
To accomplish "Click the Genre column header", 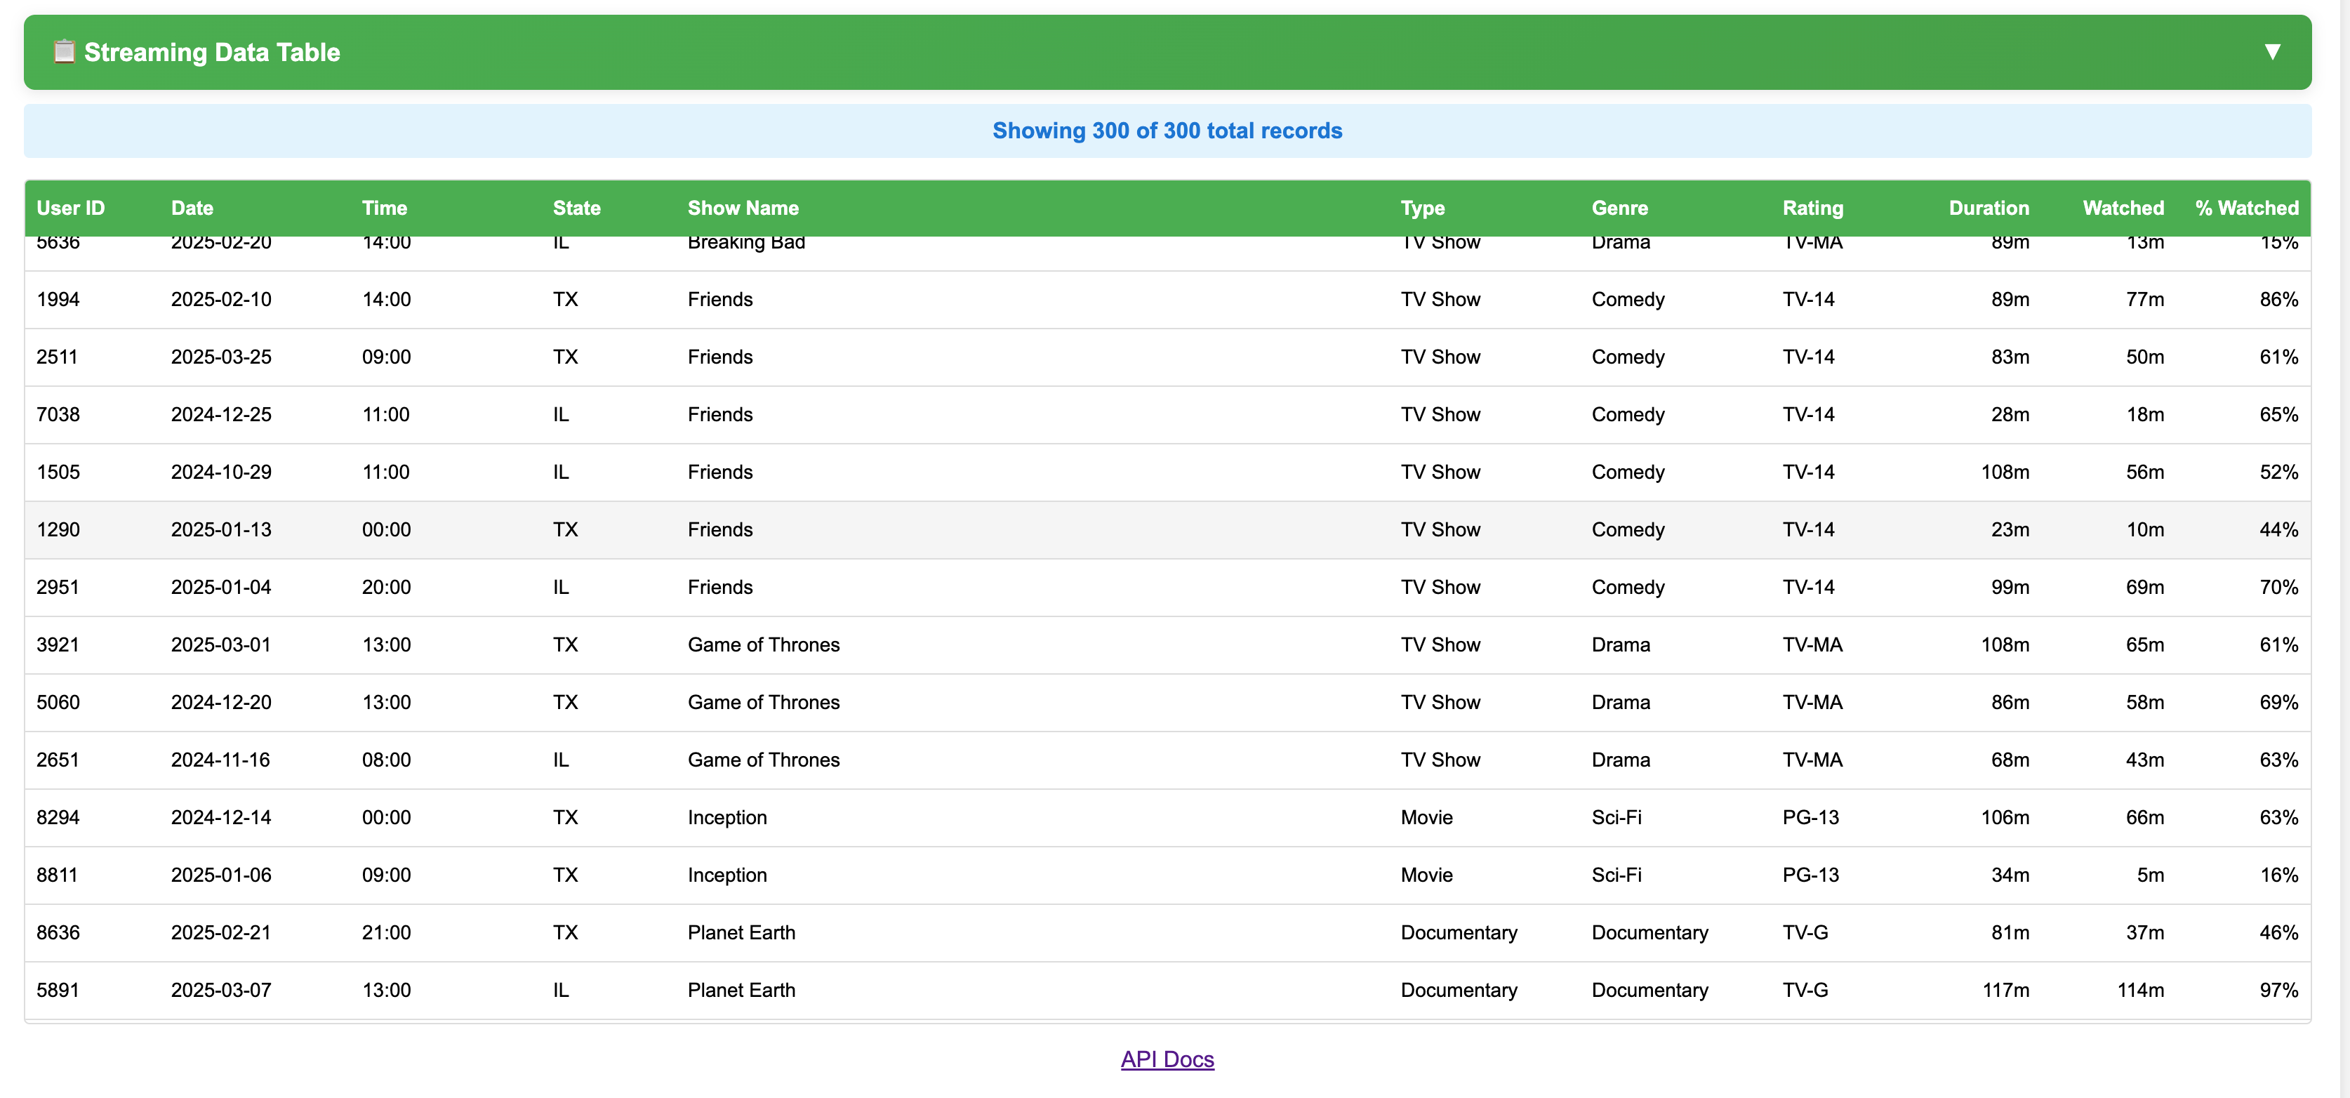I will (1619, 208).
